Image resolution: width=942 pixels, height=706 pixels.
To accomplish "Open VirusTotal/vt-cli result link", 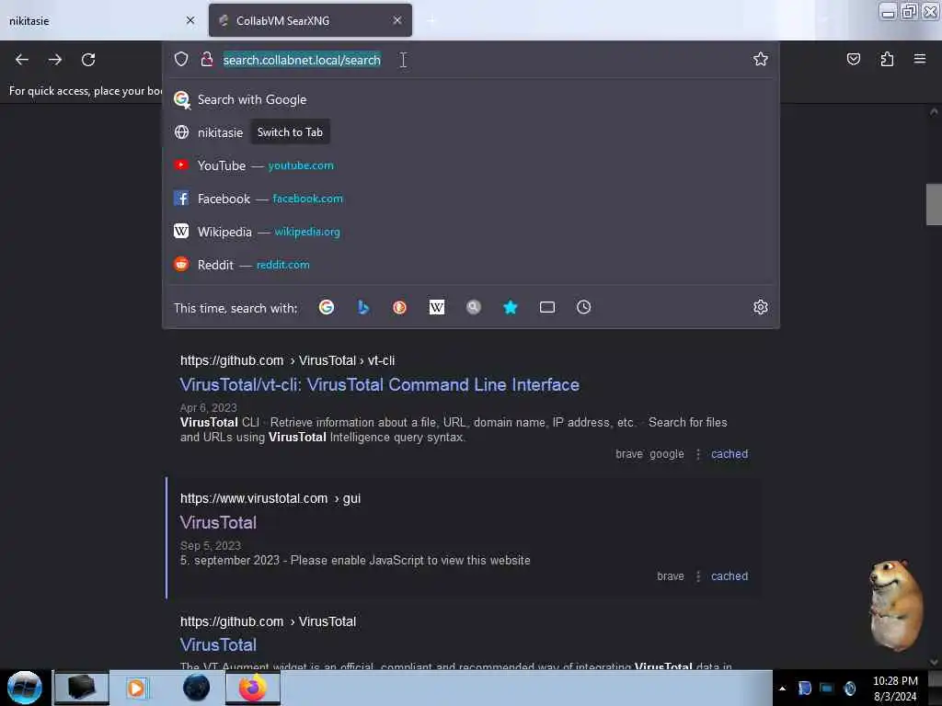I will (380, 385).
